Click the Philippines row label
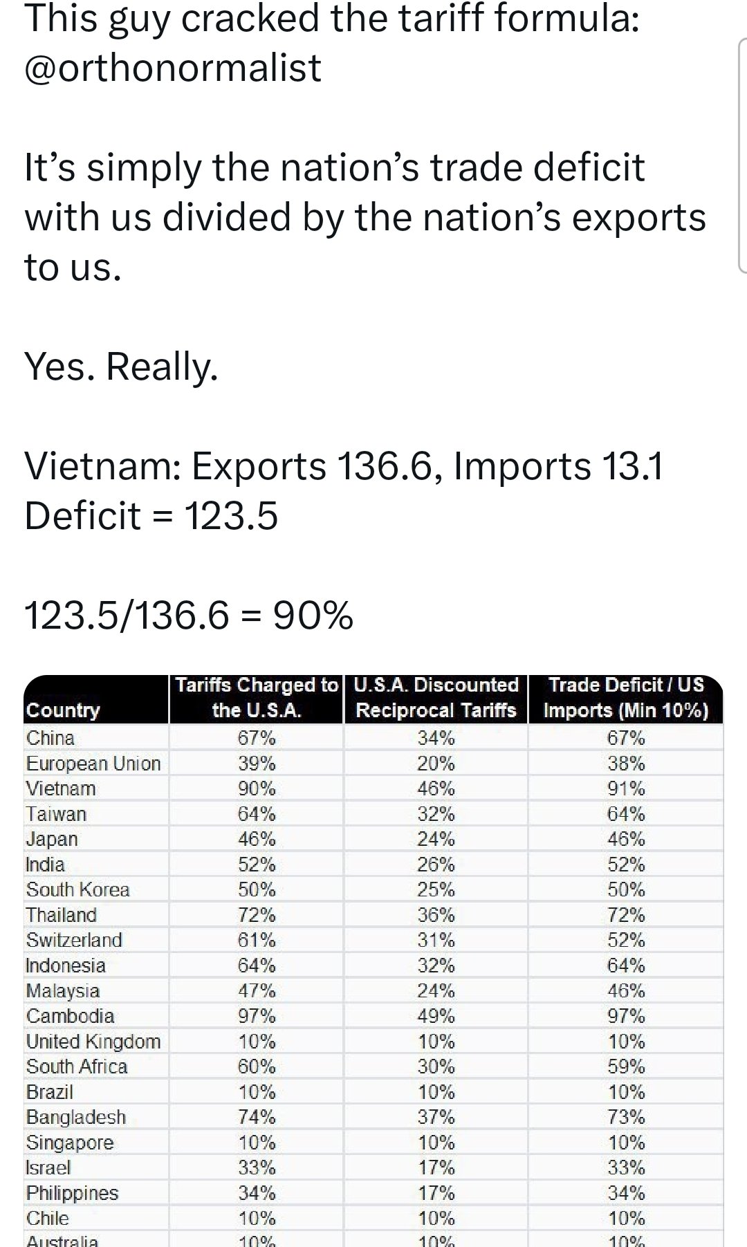The image size is (747, 1247). (72, 1193)
